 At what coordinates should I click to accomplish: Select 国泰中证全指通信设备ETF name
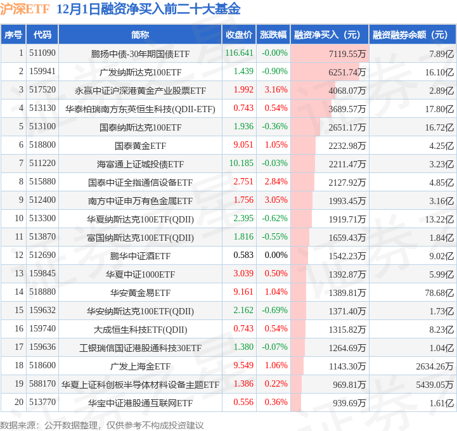(140, 183)
